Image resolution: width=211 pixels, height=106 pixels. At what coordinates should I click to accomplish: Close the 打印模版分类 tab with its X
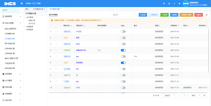click(x=44, y=9)
